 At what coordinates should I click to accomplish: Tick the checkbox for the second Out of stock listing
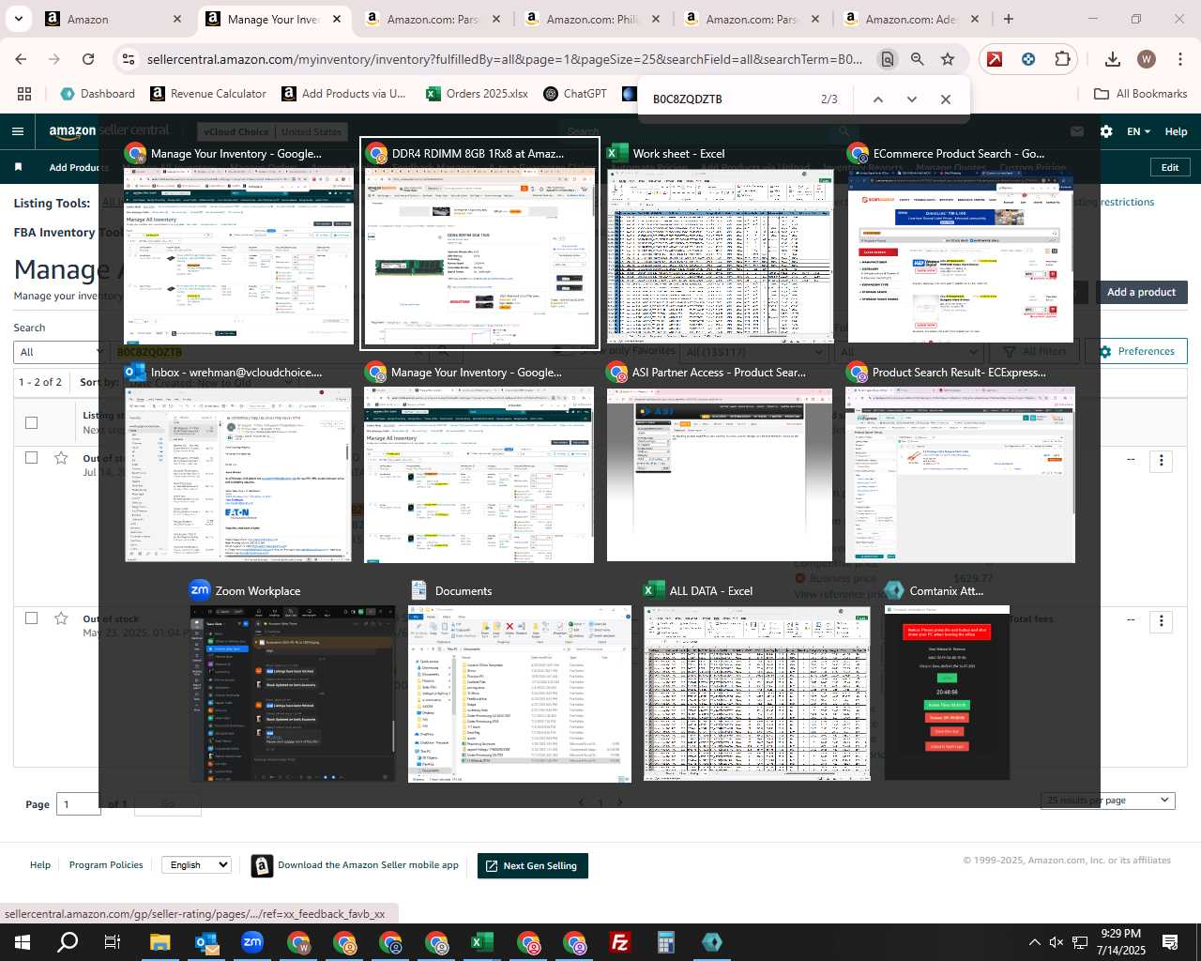[31, 618]
